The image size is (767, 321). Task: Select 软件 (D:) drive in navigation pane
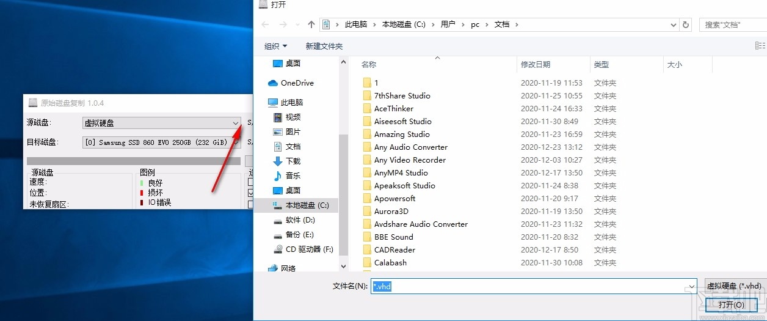point(294,220)
